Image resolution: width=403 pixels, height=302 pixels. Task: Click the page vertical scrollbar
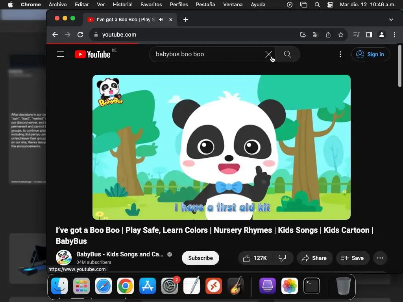point(400,66)
